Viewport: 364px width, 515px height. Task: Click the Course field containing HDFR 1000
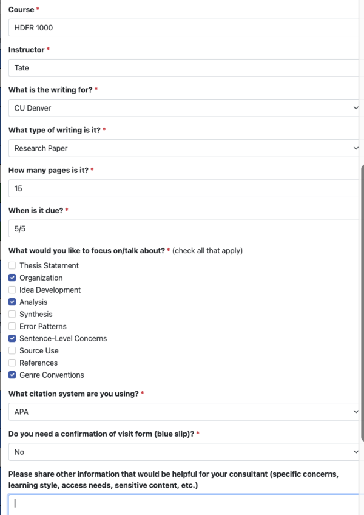click(183, 27)
